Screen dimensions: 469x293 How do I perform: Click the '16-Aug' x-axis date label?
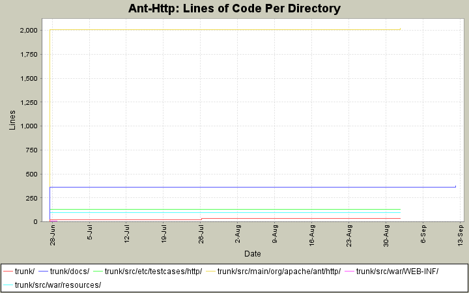click(311, 236)
